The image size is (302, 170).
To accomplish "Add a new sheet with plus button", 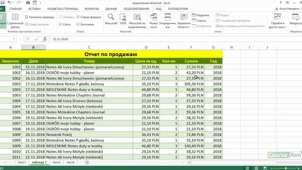I will (x=87, y=162).
